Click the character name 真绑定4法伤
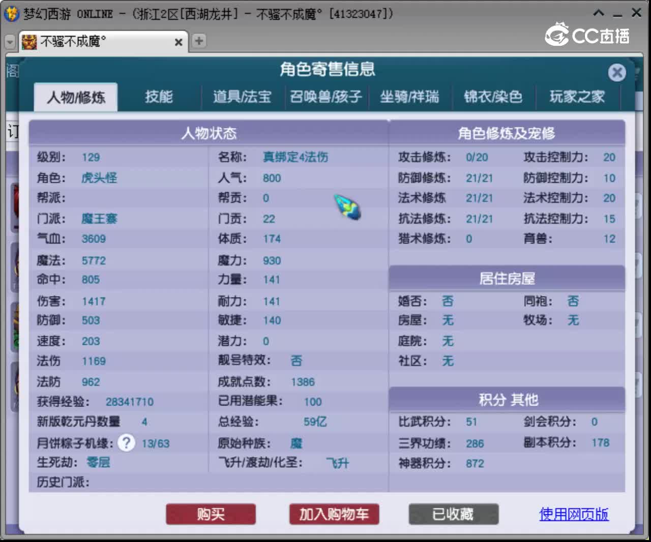Viewport: 651px width, 542px height. tap(295, 157)
